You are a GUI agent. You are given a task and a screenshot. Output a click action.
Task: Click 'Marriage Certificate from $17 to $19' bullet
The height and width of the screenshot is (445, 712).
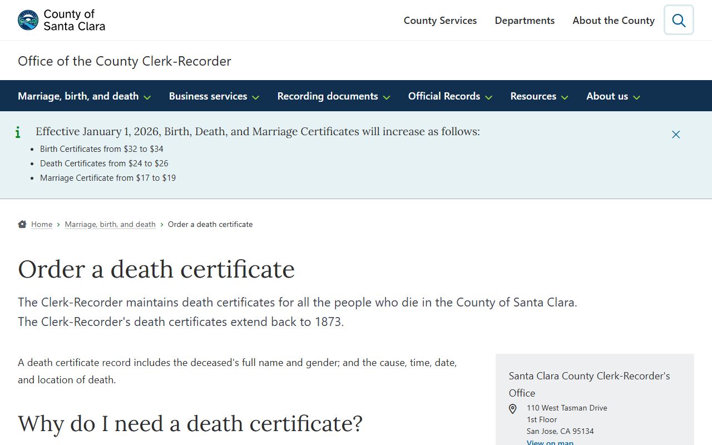click(x=108, y=178)
